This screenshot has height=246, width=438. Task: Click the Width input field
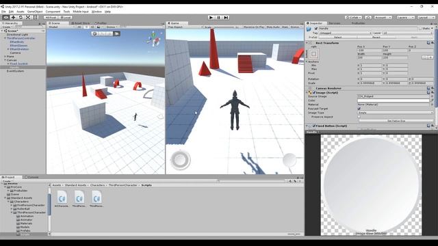click(x=369, y=57)
